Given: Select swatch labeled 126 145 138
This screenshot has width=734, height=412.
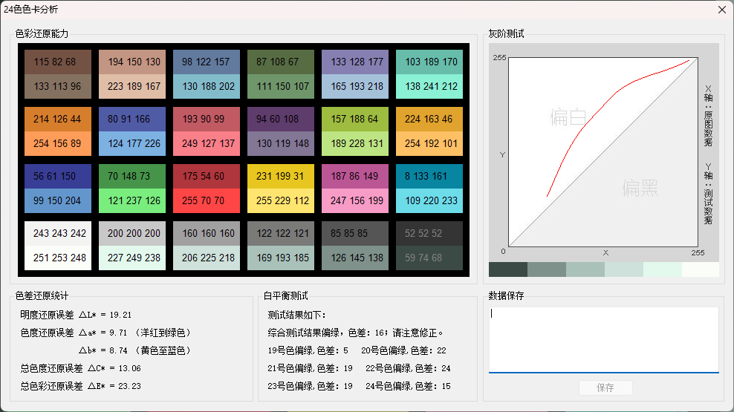Looking at the screenshot, I should pyautogui.click(x=355, y=258).
